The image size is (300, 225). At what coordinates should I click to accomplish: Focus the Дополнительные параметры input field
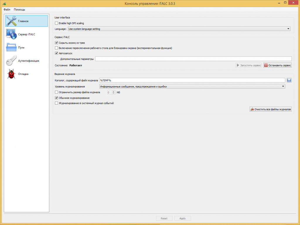click(193, 59)
